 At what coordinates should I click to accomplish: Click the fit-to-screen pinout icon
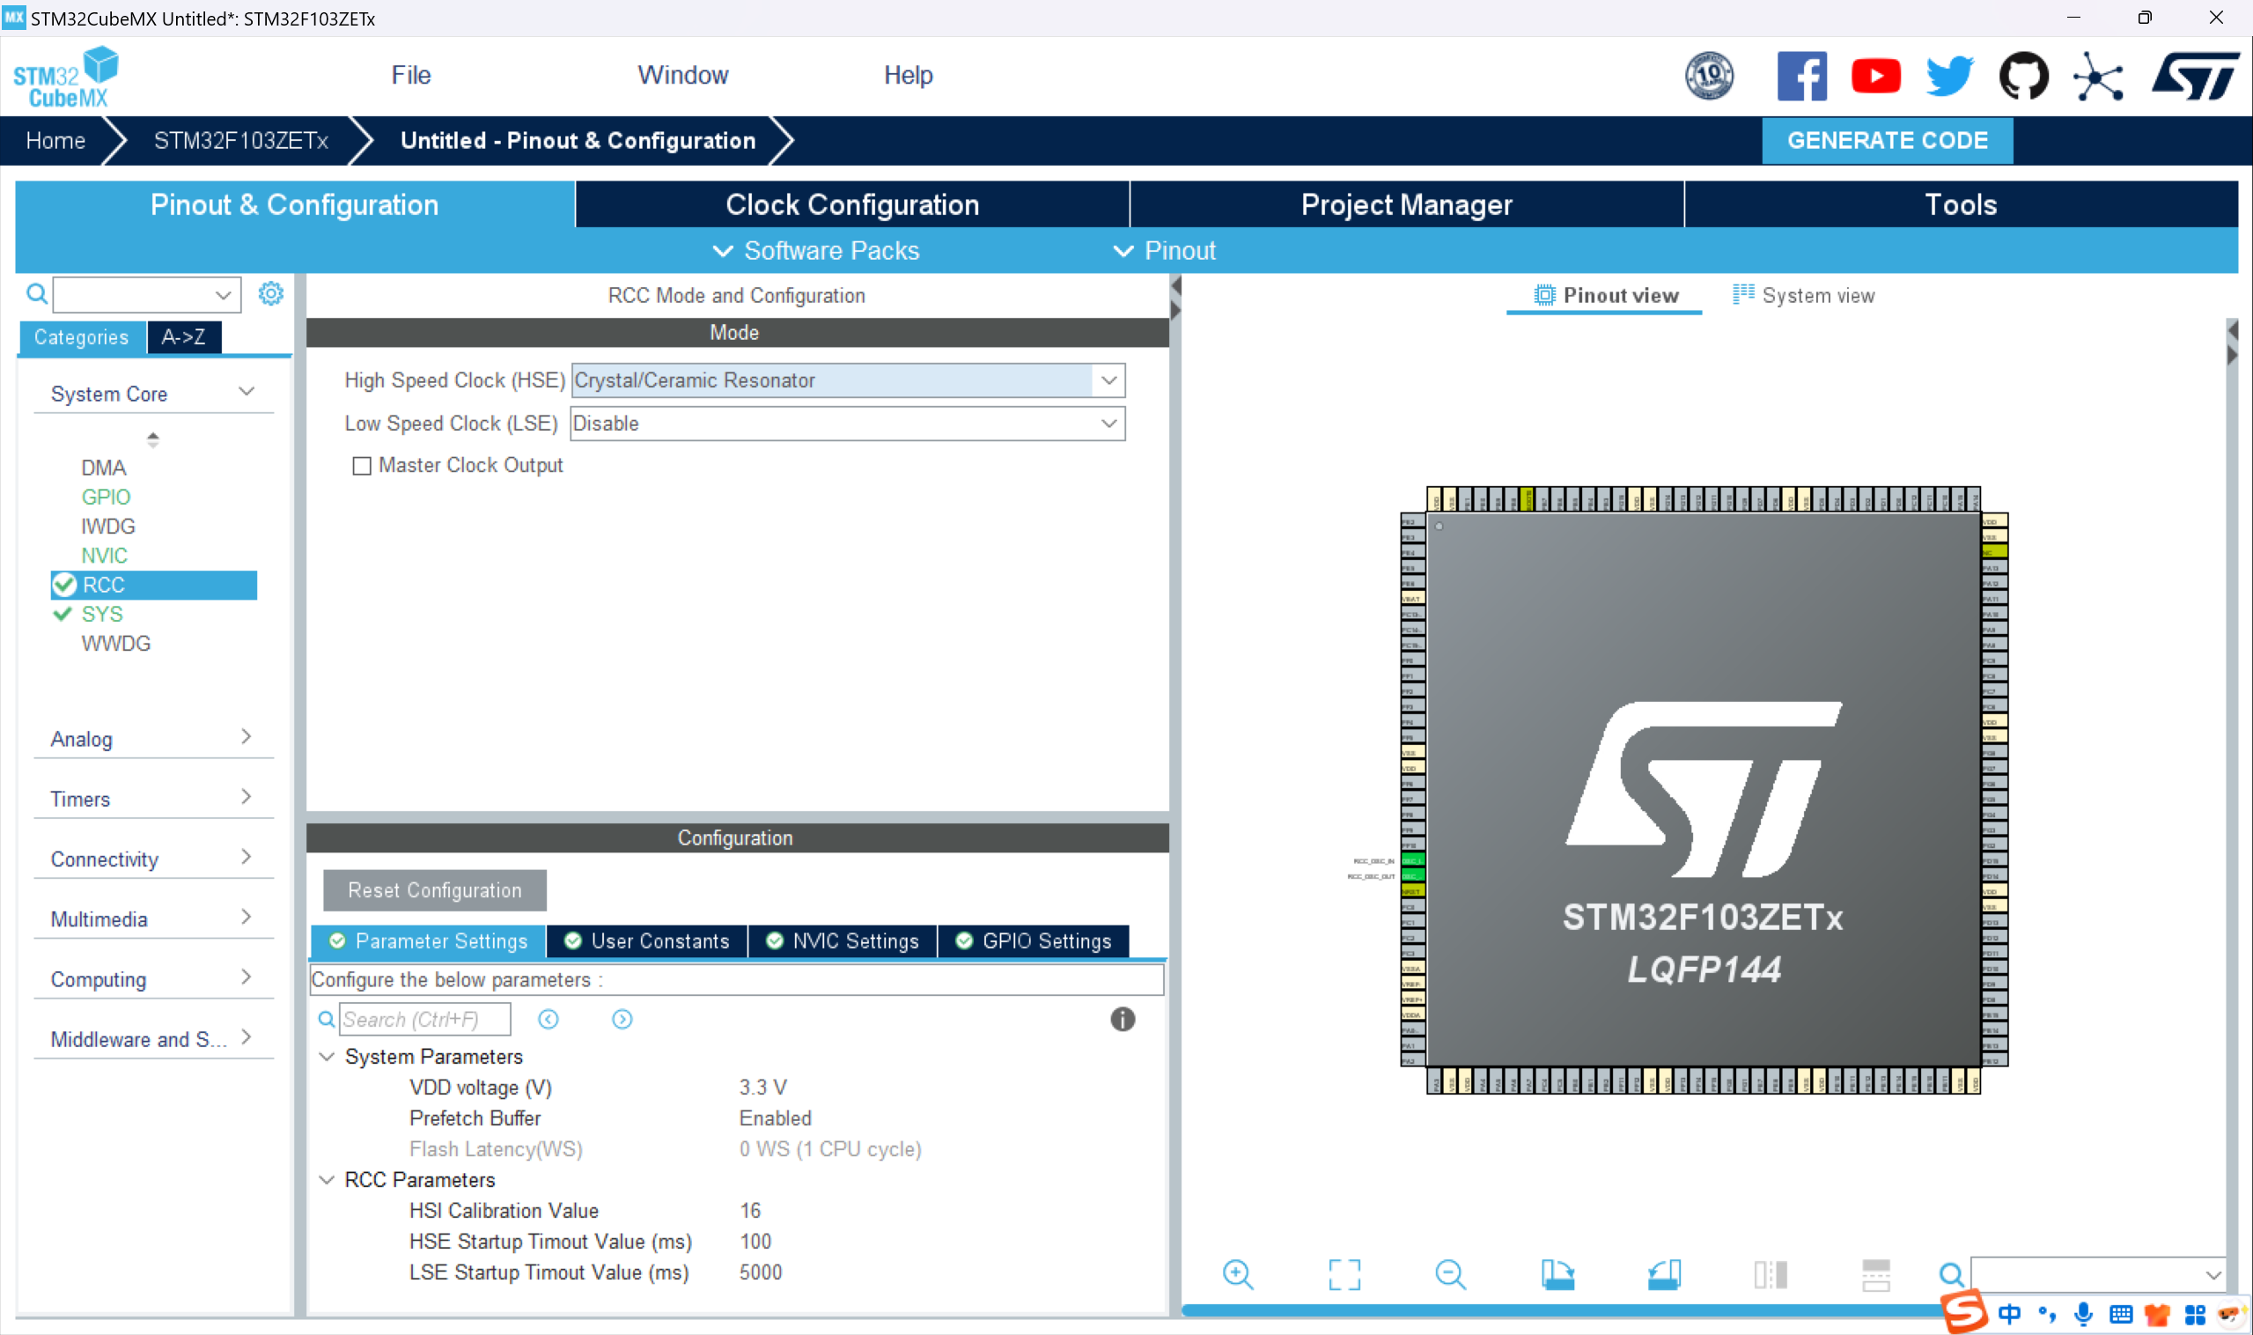pyautogui.click(x=1344, y=1274)
